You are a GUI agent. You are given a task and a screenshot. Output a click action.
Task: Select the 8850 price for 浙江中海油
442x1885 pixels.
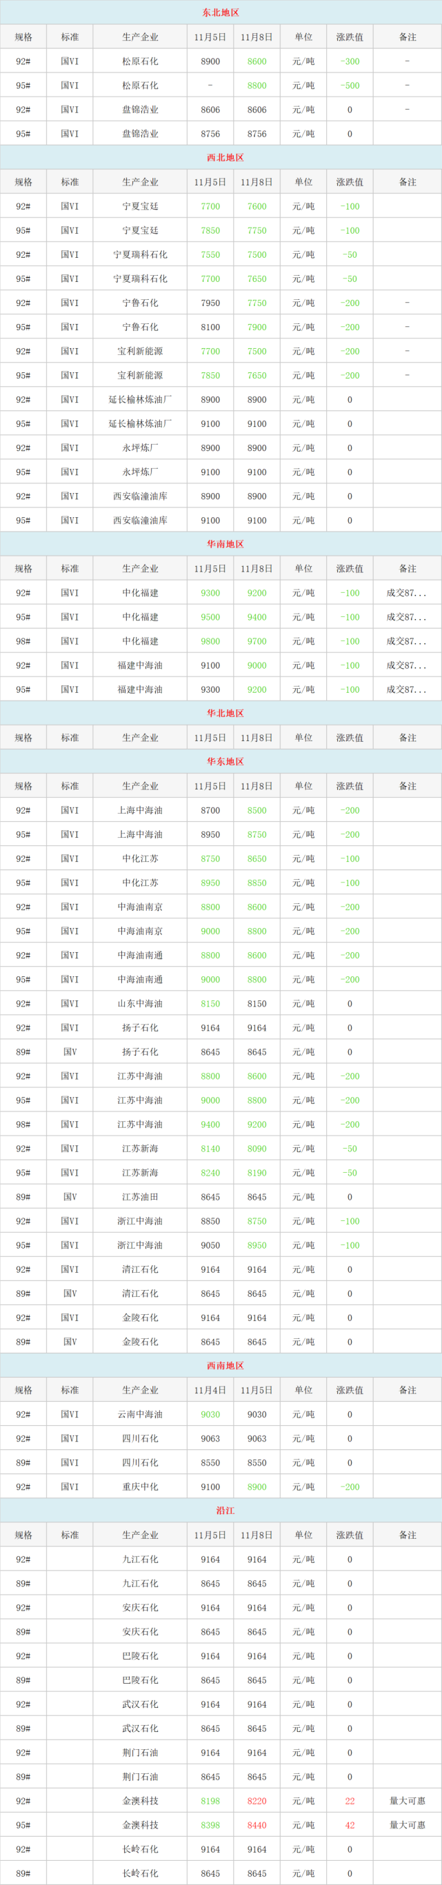pyautogui.click(x=210, y=1220)
